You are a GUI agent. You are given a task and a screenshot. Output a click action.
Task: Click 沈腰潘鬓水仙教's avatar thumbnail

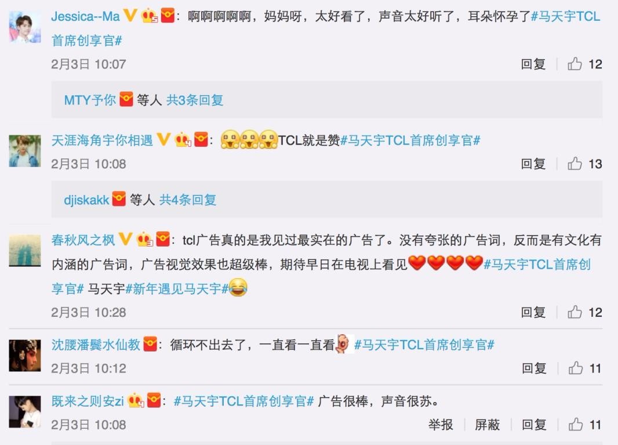(25, 356)
